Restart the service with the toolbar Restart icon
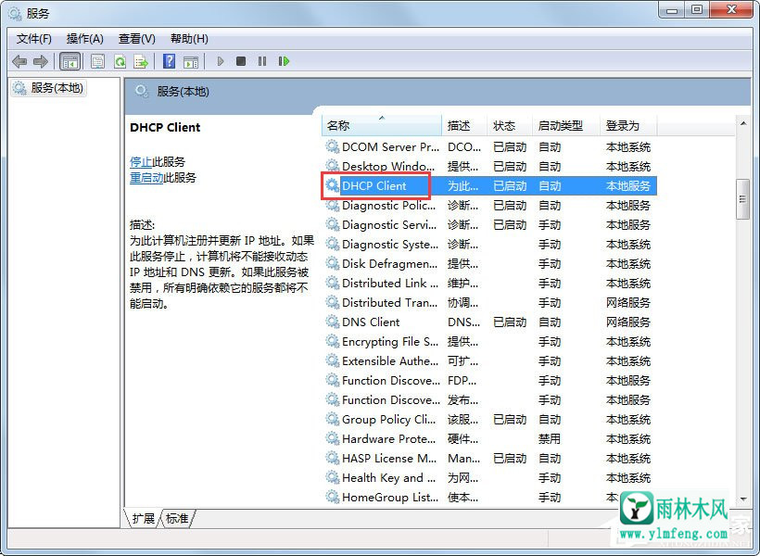The image size is (760, 556). pos(284,61)
